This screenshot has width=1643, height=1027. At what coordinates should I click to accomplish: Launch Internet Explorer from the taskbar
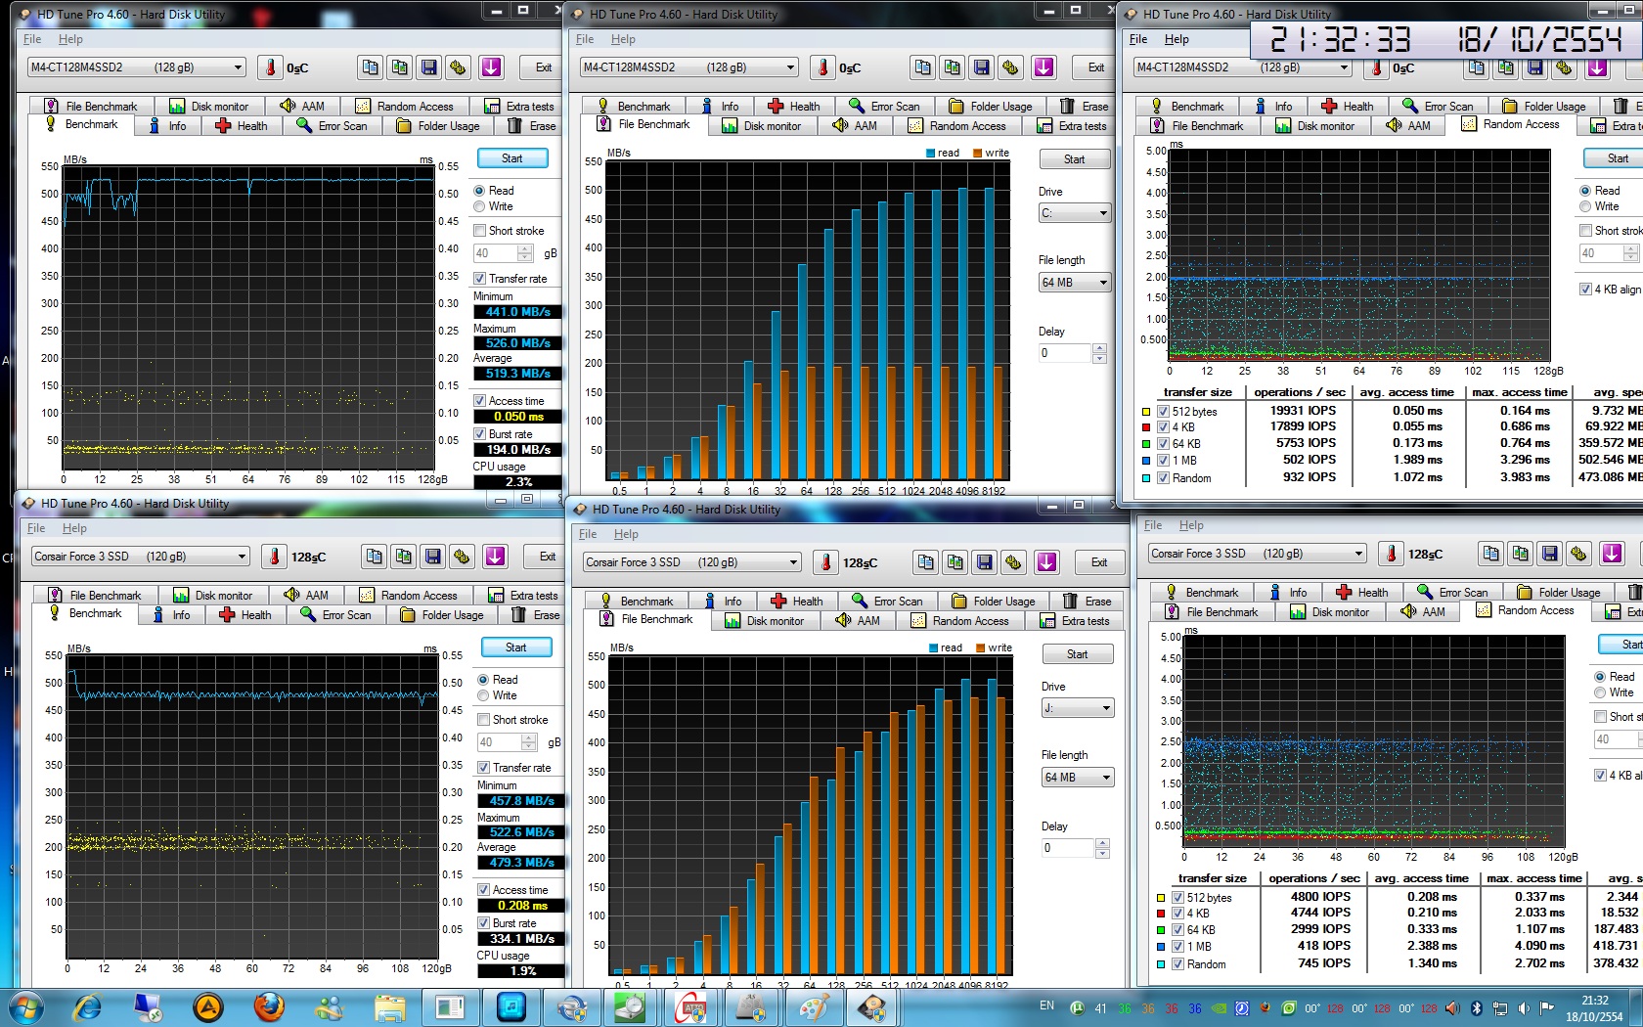[88, 1006]
